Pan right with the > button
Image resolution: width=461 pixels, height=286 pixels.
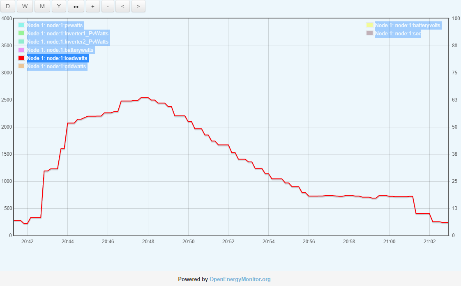tap(138, 6)
